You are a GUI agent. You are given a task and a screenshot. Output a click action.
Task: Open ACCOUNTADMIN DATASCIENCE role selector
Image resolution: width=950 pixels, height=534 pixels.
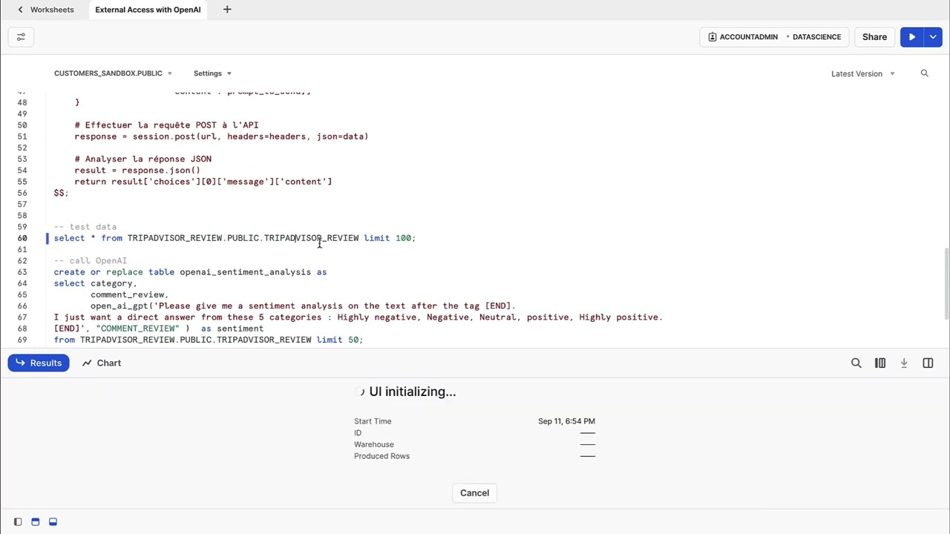coord(774,37)
